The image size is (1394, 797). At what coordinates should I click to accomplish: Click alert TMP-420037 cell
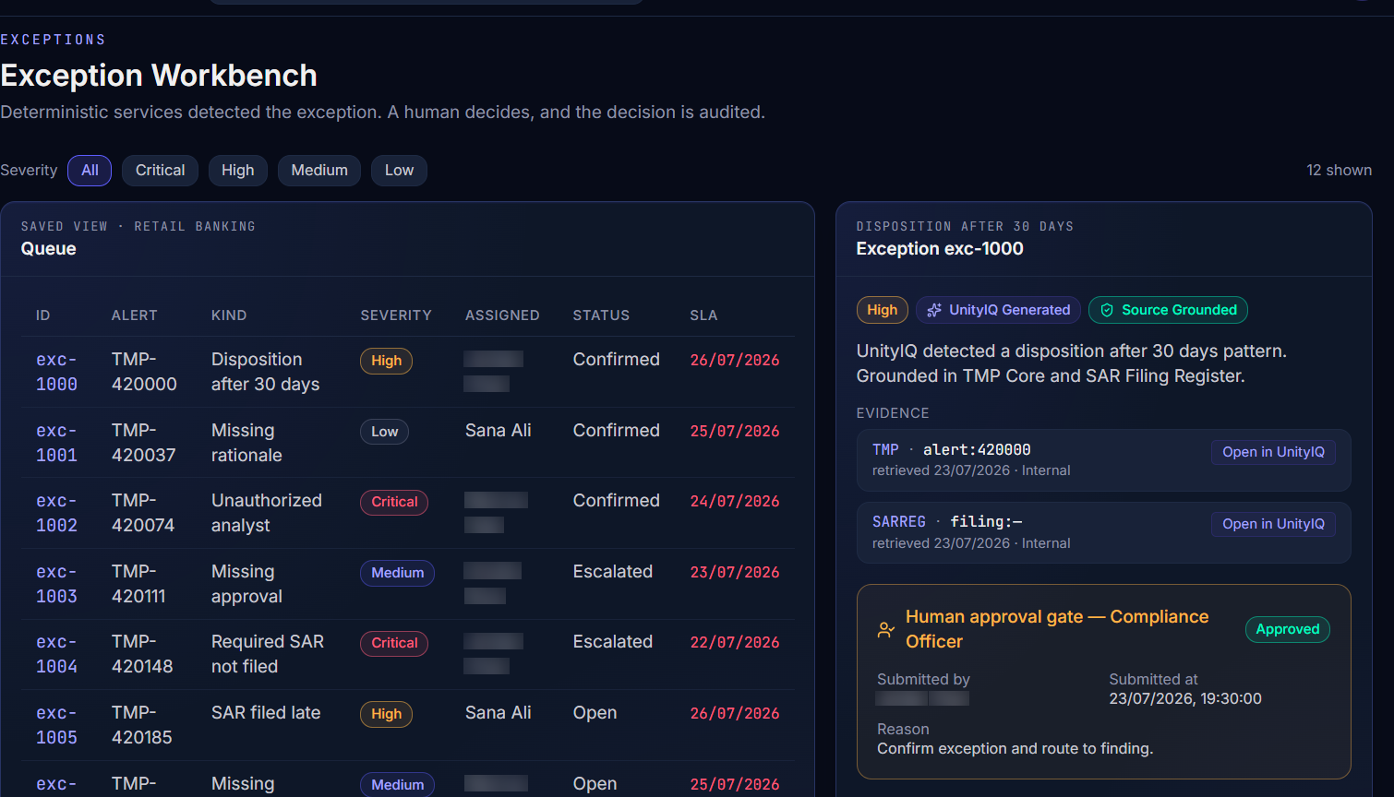pyautogui.click(x=144, y=443)
